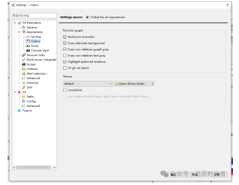Click the Plugins puzzle icon

tap(19, 111)
